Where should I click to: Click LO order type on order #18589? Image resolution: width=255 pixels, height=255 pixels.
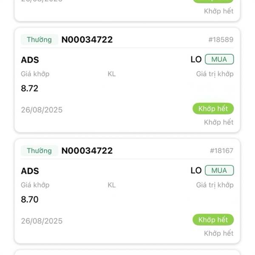click(196, 59)
